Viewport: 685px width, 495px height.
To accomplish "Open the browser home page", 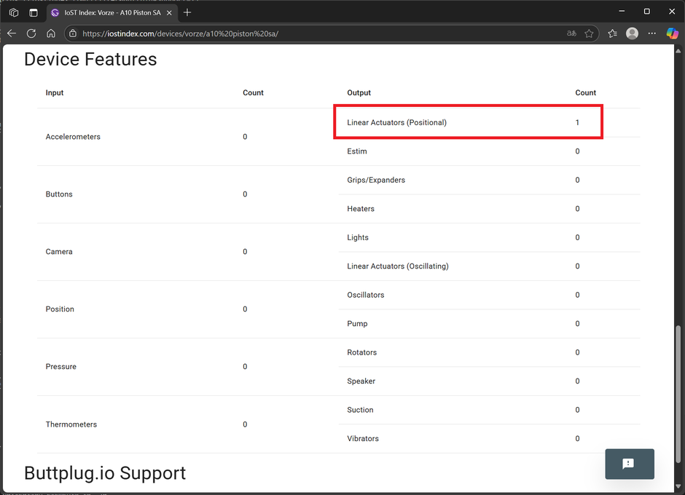I will click(51, 33).
